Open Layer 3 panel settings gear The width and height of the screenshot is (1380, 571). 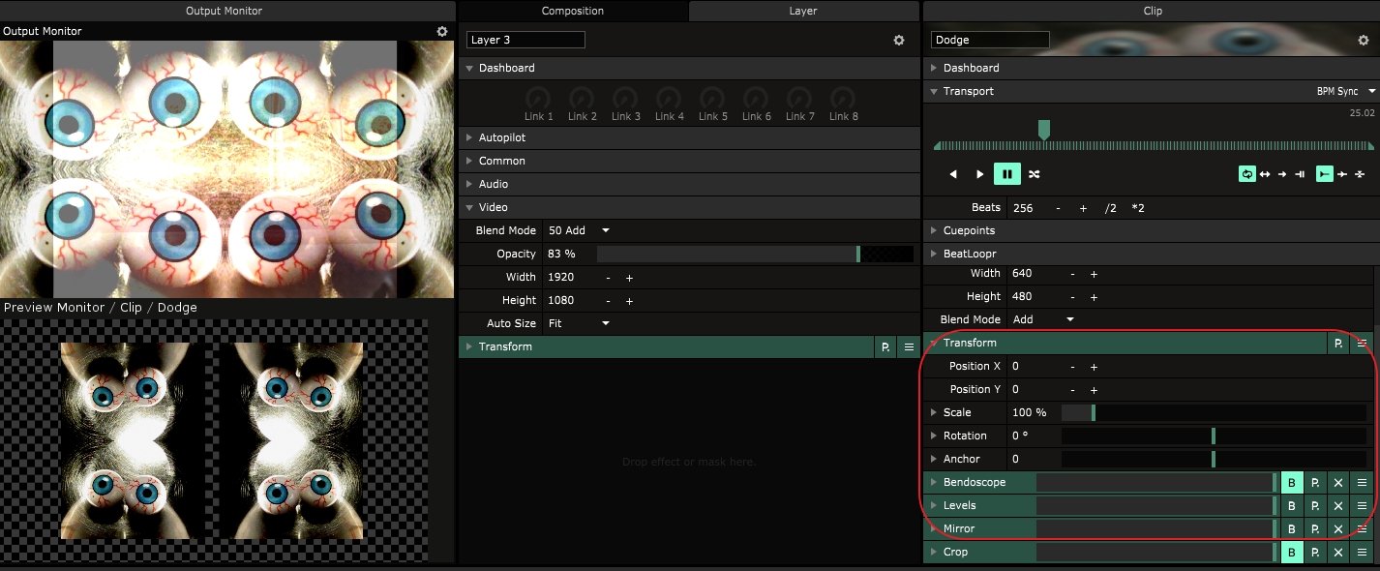click(898, 40)
